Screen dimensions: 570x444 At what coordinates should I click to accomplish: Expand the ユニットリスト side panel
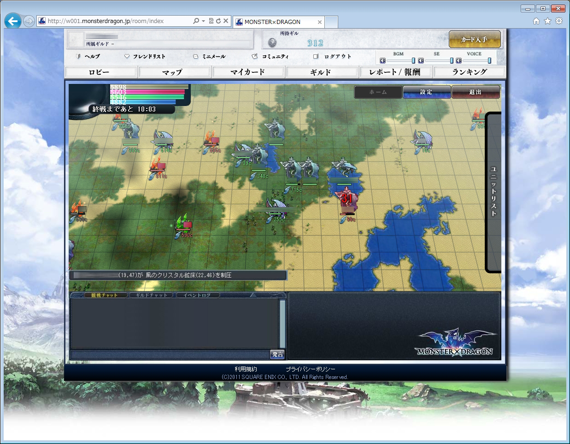[494, 192]
